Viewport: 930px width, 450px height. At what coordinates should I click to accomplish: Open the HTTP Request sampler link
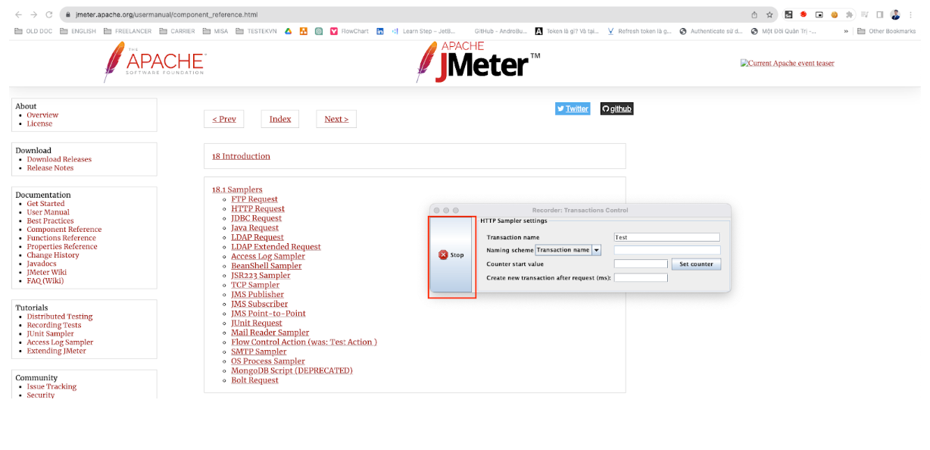point(257,209)
